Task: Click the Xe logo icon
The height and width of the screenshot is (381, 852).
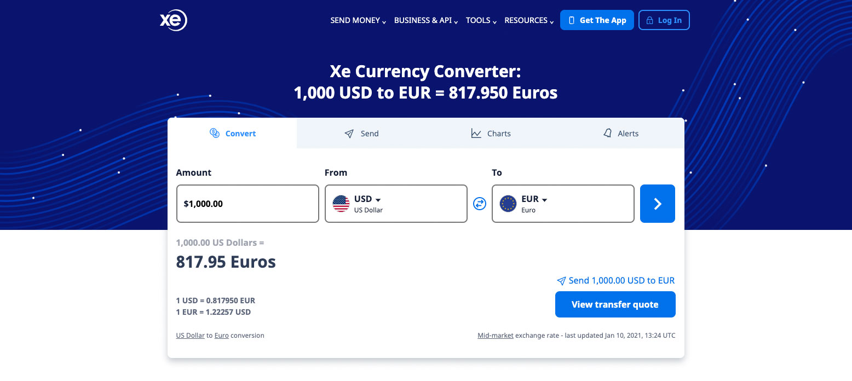Action: click(x=173, y=20)
